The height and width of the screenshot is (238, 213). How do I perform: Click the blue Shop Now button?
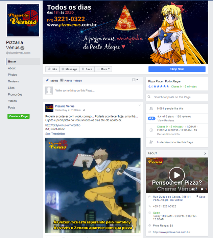[x=177, y=69]
